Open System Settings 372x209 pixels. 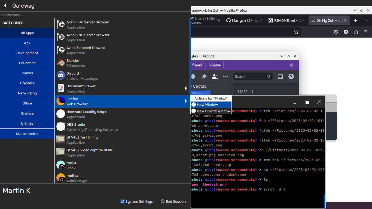click(137, 201)
